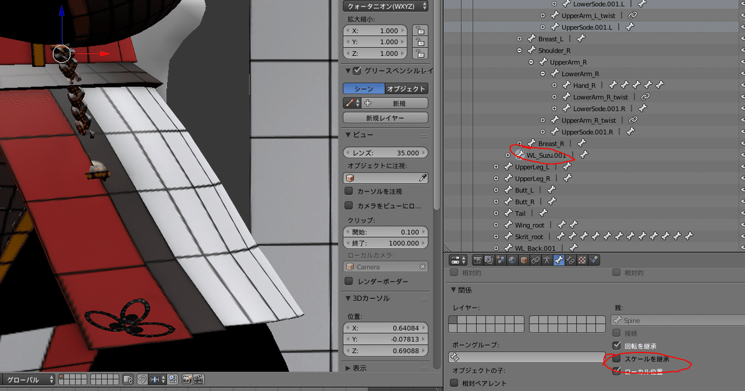The width and height of the screenshot is (745, 391).
Task: Click the parent bone Spine field
Action: [x=678, y=320]
